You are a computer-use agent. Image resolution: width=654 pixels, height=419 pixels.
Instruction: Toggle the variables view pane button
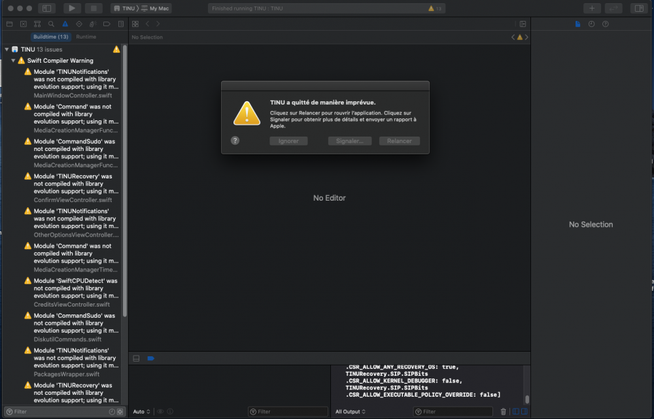516,412
